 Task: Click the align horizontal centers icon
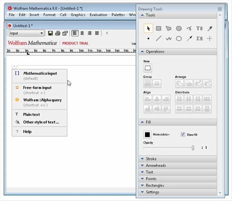[x=157, y=99]
